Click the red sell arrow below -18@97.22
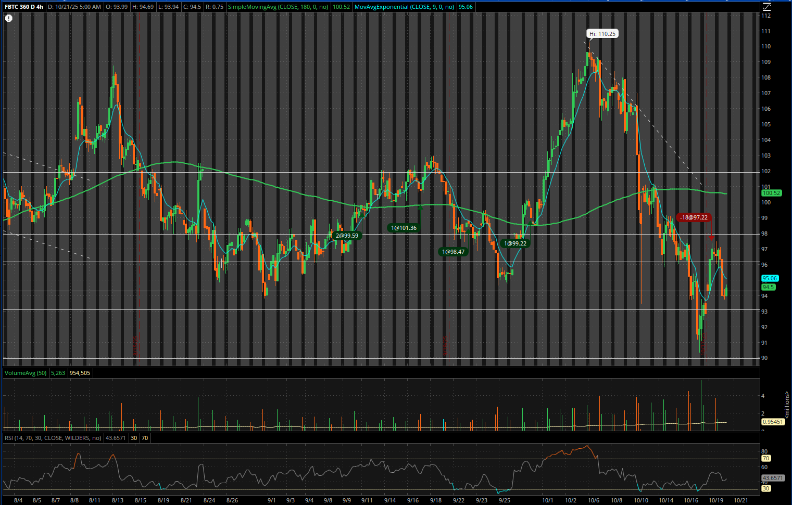 711,237
